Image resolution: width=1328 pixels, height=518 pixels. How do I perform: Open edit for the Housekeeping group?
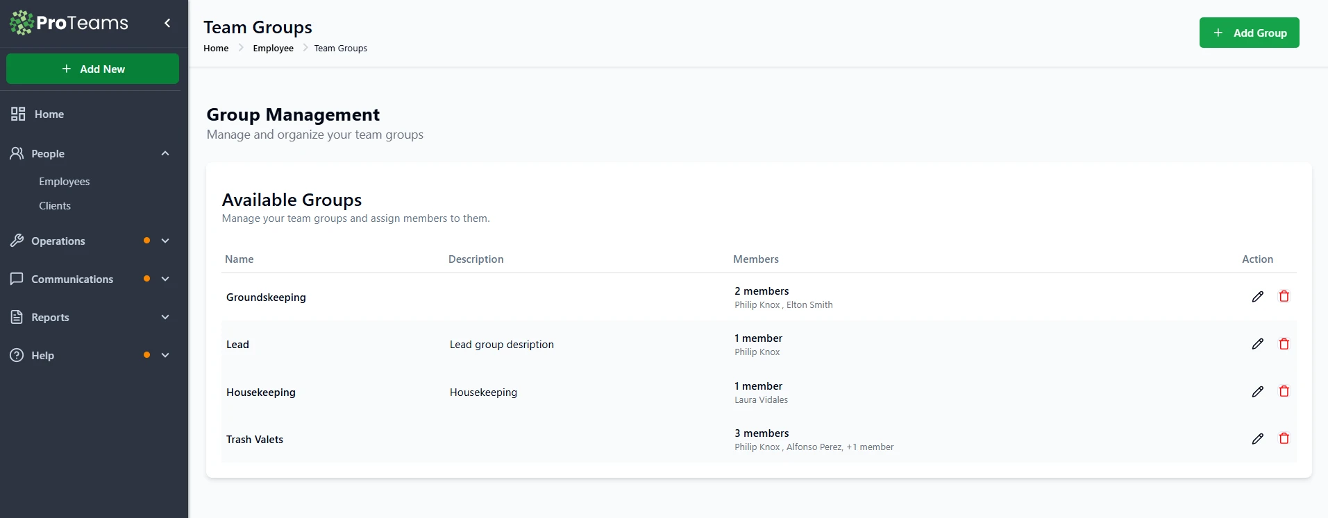[x=1257, y=392]
